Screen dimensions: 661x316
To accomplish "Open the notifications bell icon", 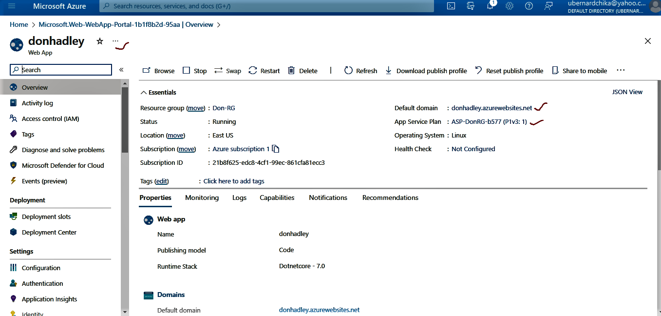I will coord(491,6).
